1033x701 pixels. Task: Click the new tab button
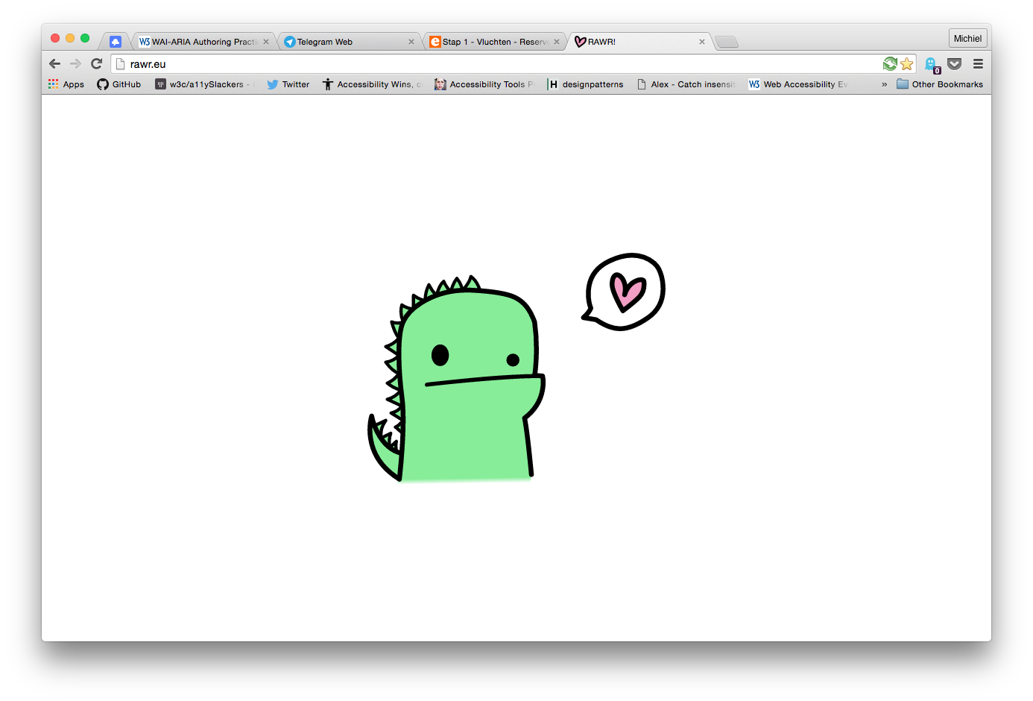click(727, 42)
